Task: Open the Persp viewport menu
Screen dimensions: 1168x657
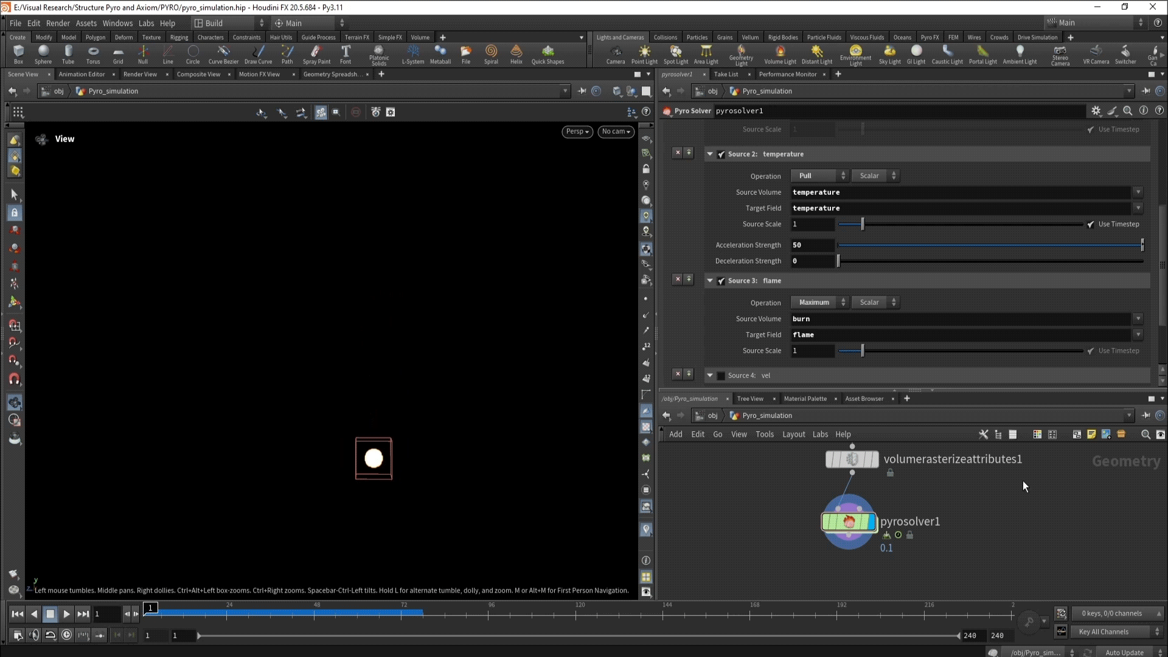Action: (x=577, y=131)
